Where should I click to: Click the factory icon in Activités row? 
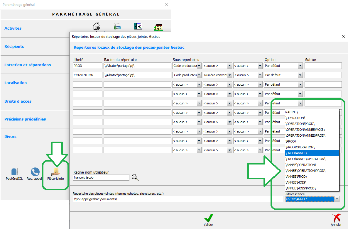point(117,27)
